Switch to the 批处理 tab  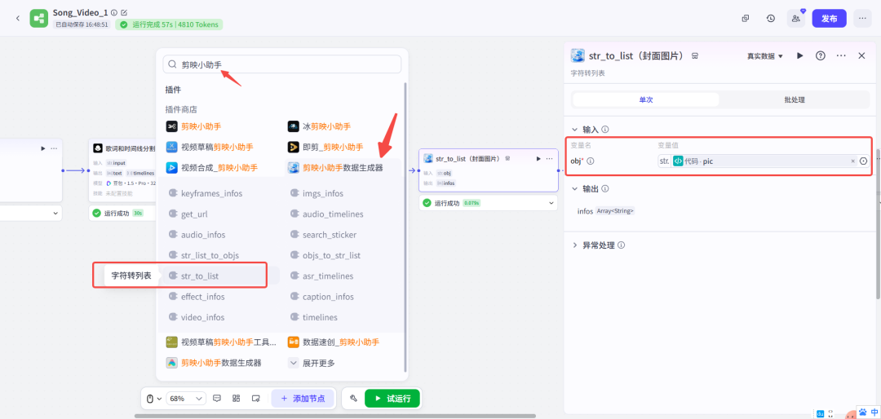(x=795, y=99)
